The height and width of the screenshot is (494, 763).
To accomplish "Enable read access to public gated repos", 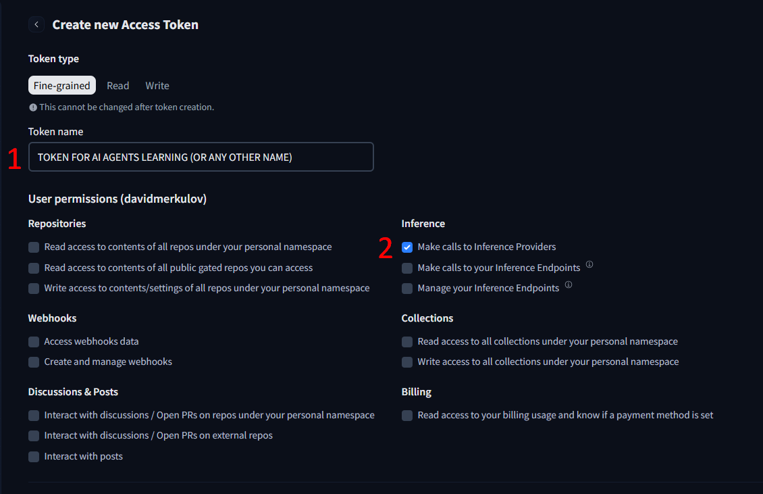I will click(x=34, y=268).
